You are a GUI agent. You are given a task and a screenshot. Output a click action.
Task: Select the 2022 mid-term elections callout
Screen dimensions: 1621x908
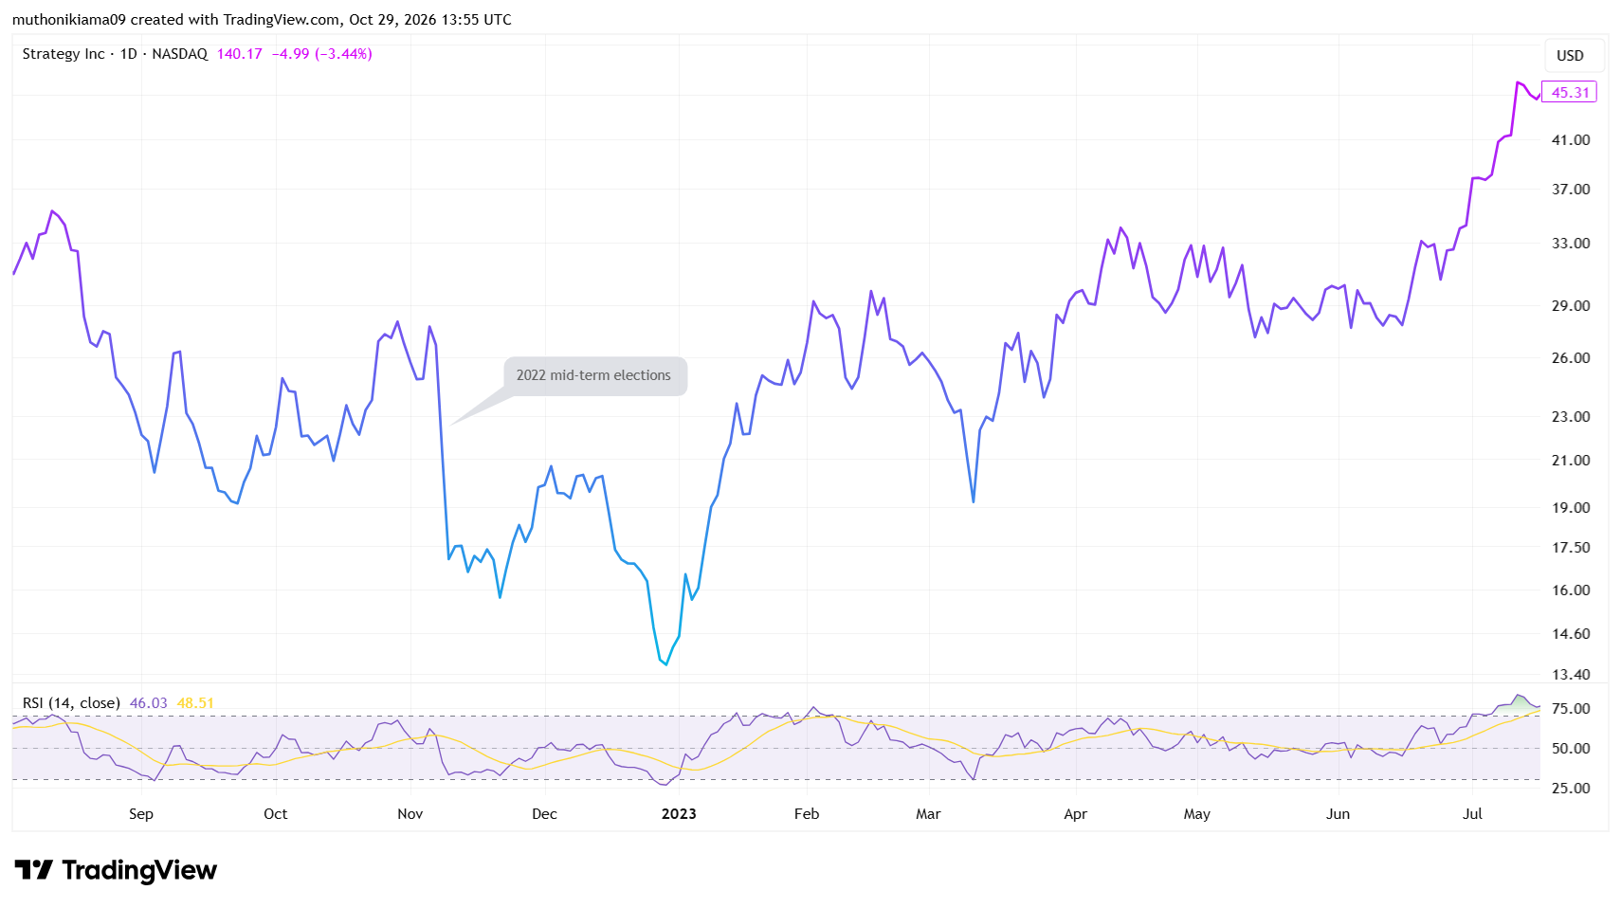pyautogui.click(x=594, y=375)
